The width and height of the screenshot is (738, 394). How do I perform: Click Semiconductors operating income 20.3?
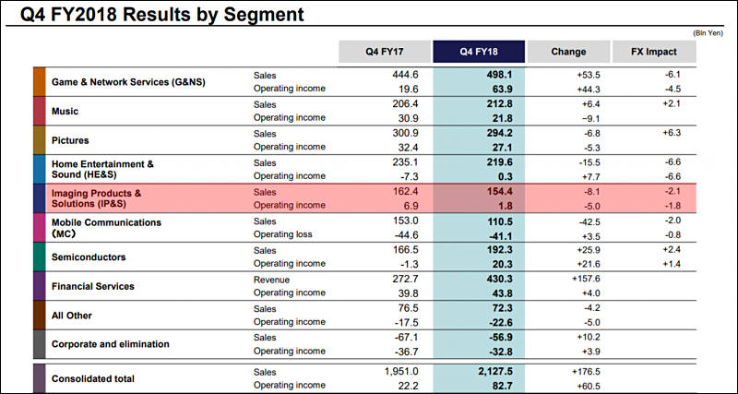coord(501,263)
